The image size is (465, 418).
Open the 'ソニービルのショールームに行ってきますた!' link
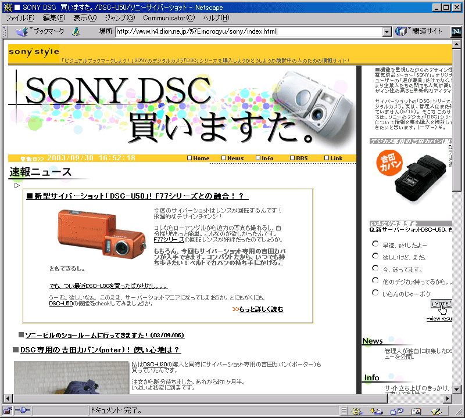[105, 336]
